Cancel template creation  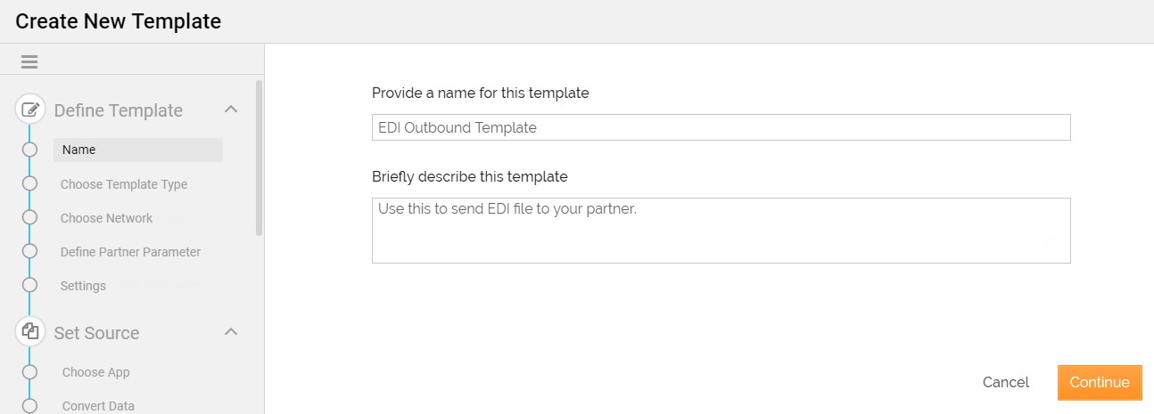click(x=1005, y=382)
